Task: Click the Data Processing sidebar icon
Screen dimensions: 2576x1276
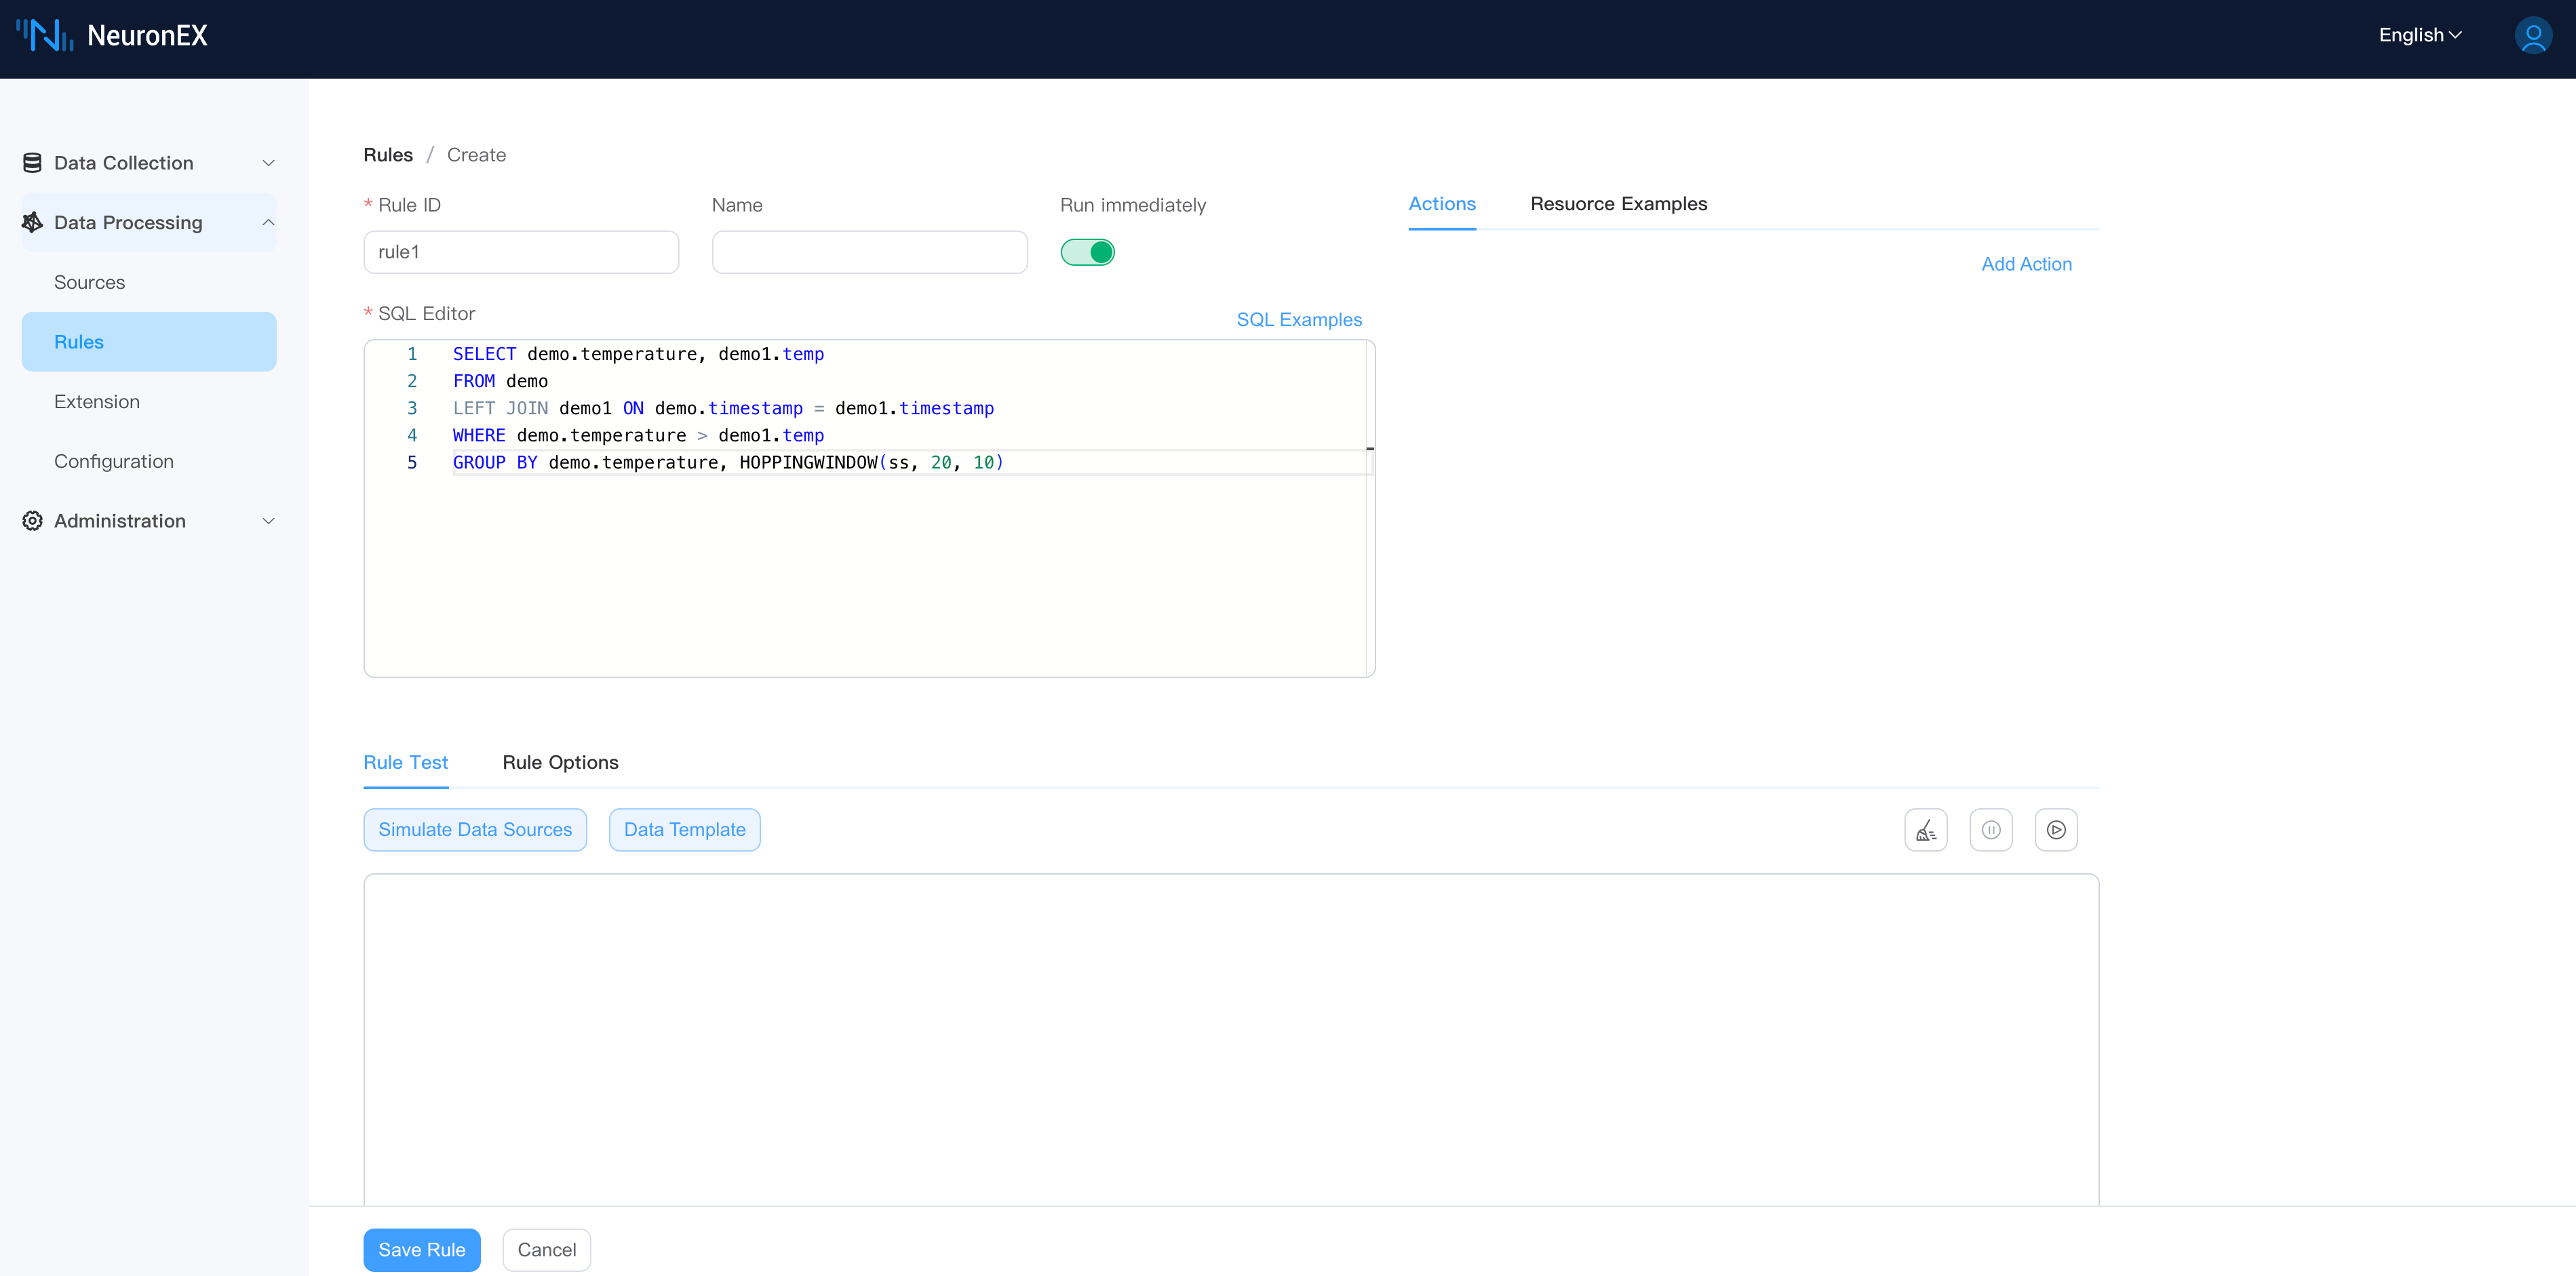Action: tap(32, 222)
